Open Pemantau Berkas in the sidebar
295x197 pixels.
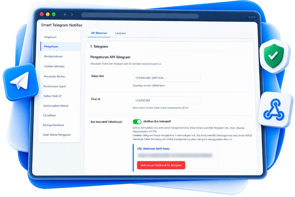[60, 76]
